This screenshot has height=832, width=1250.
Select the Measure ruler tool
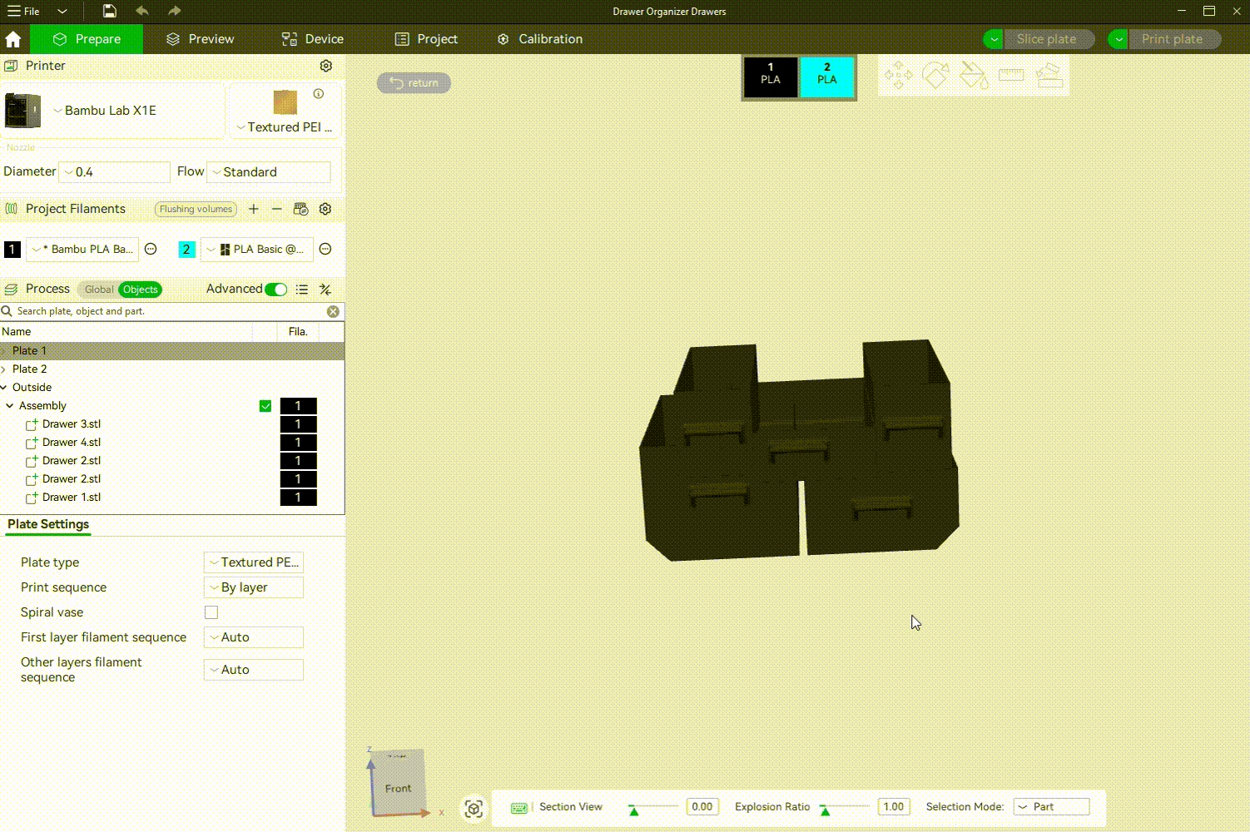pos(1011,76)
